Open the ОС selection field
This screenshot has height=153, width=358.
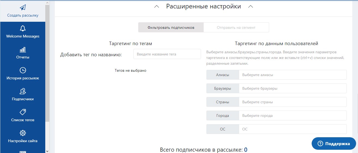[x=293, y=129]
